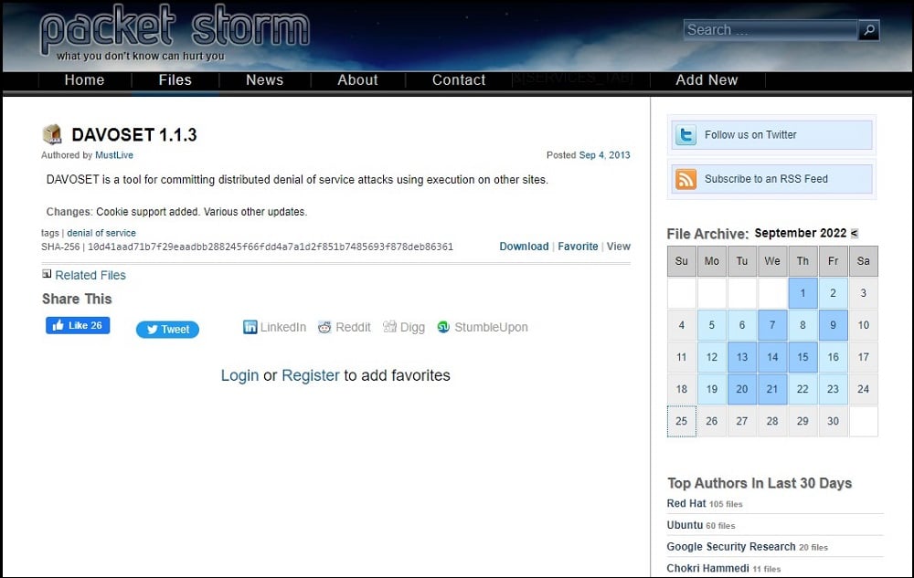The image size is (914, 578).
Task: Click the LinkedIn share icon
Action: [x=250, y=327]
